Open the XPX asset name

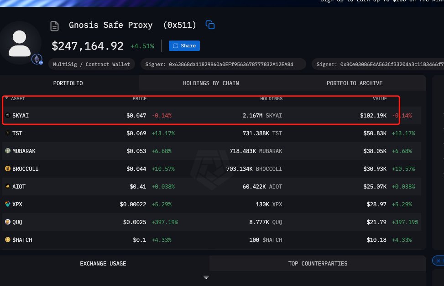point(17,204)
